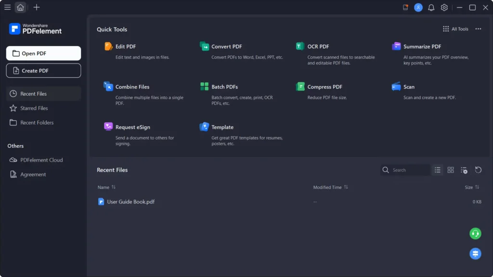
Task: Open the more options menu beside All Tools
Action: pos(478,28)
